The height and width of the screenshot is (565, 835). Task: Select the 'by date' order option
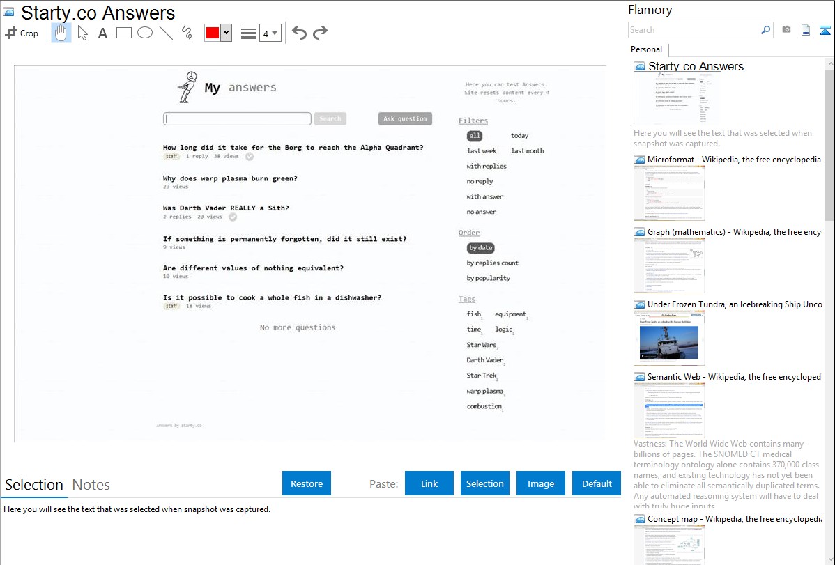(x=481, y=248)
